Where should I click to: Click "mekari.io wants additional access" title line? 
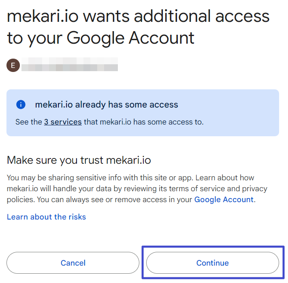click(138, 17)
